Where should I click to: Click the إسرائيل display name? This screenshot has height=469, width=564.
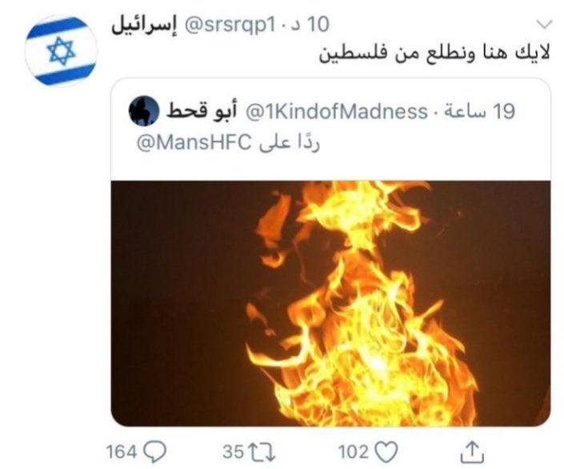(144, 26)
